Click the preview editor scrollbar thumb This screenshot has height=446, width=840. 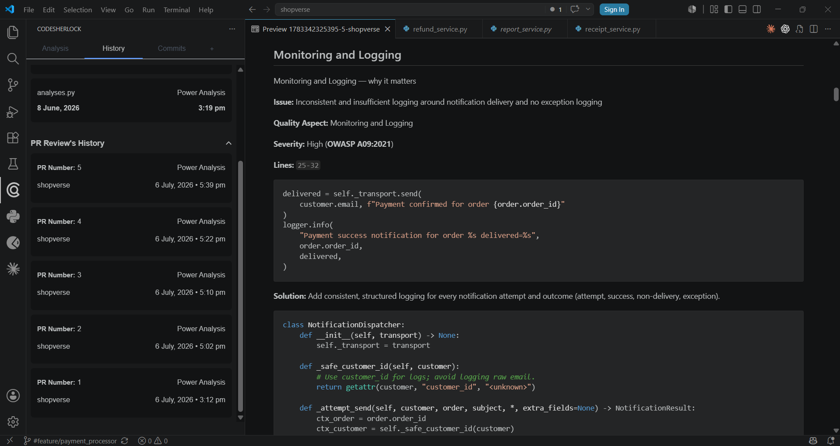pyautogui.click(x=836, y=94)
